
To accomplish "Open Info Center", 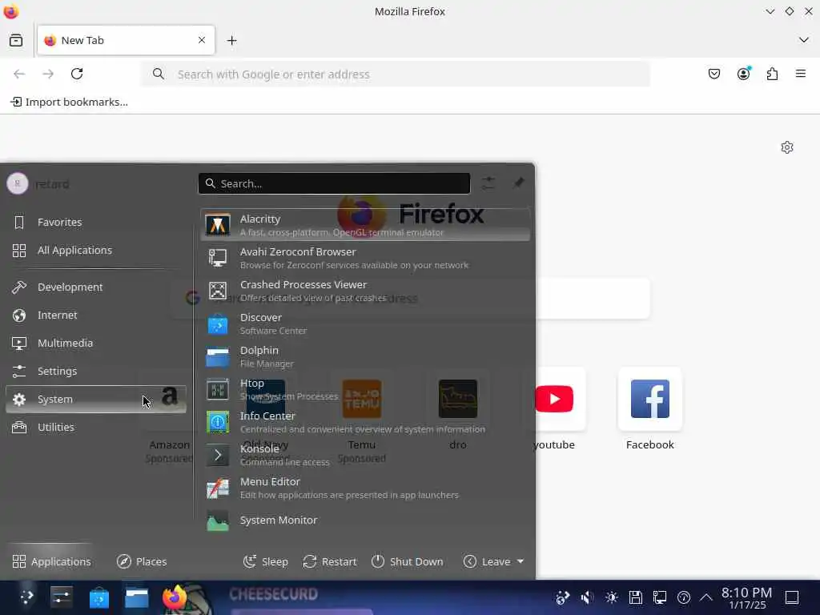I will [x=365, y=422].
